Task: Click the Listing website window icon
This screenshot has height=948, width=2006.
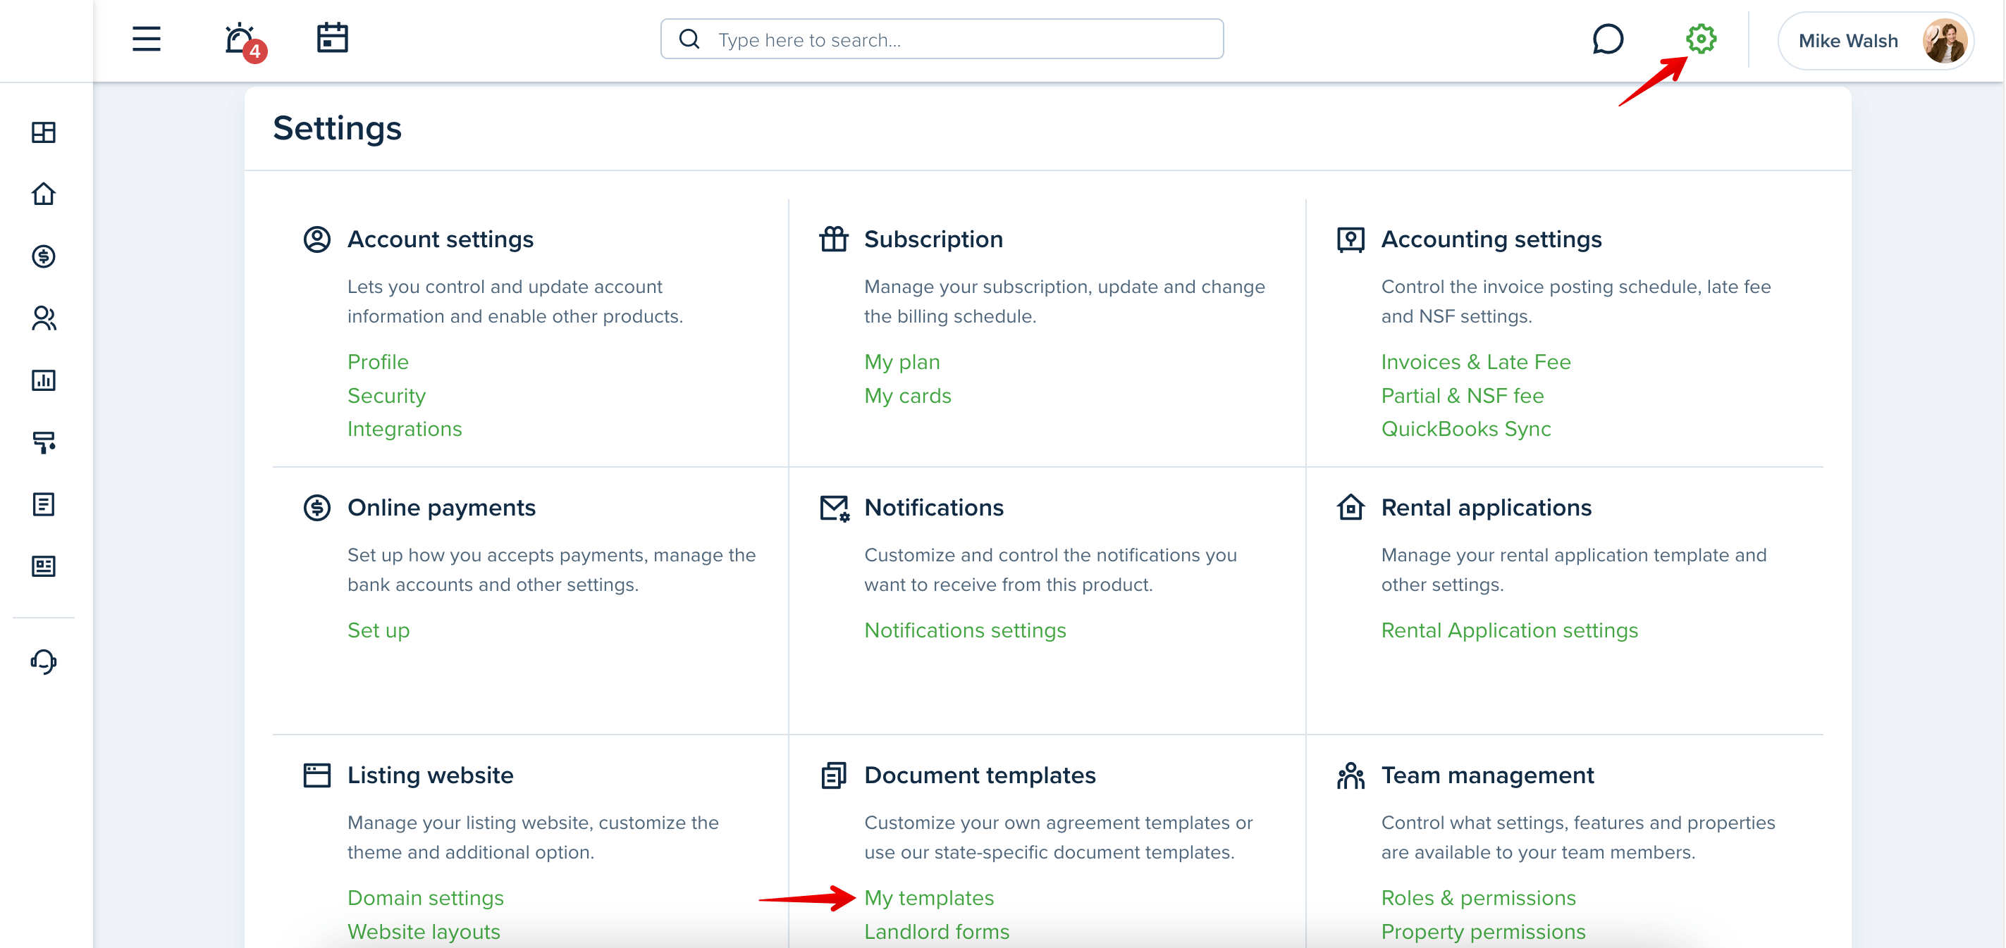Action: 317,775
